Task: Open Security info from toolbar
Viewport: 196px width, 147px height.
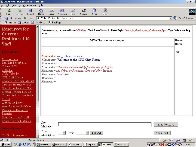Action: coord(84,12)
